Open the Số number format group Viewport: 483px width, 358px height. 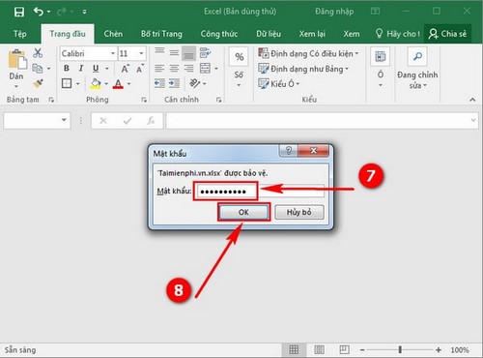pyautogui.click(x=239, y=68)
